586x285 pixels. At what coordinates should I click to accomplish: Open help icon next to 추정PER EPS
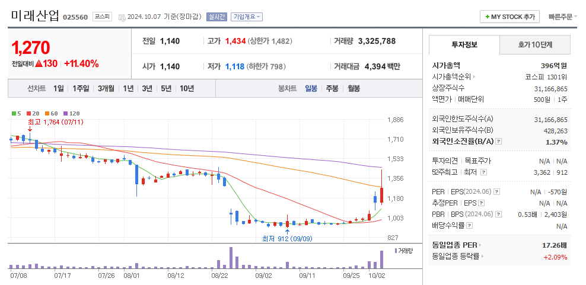point(482,204)
